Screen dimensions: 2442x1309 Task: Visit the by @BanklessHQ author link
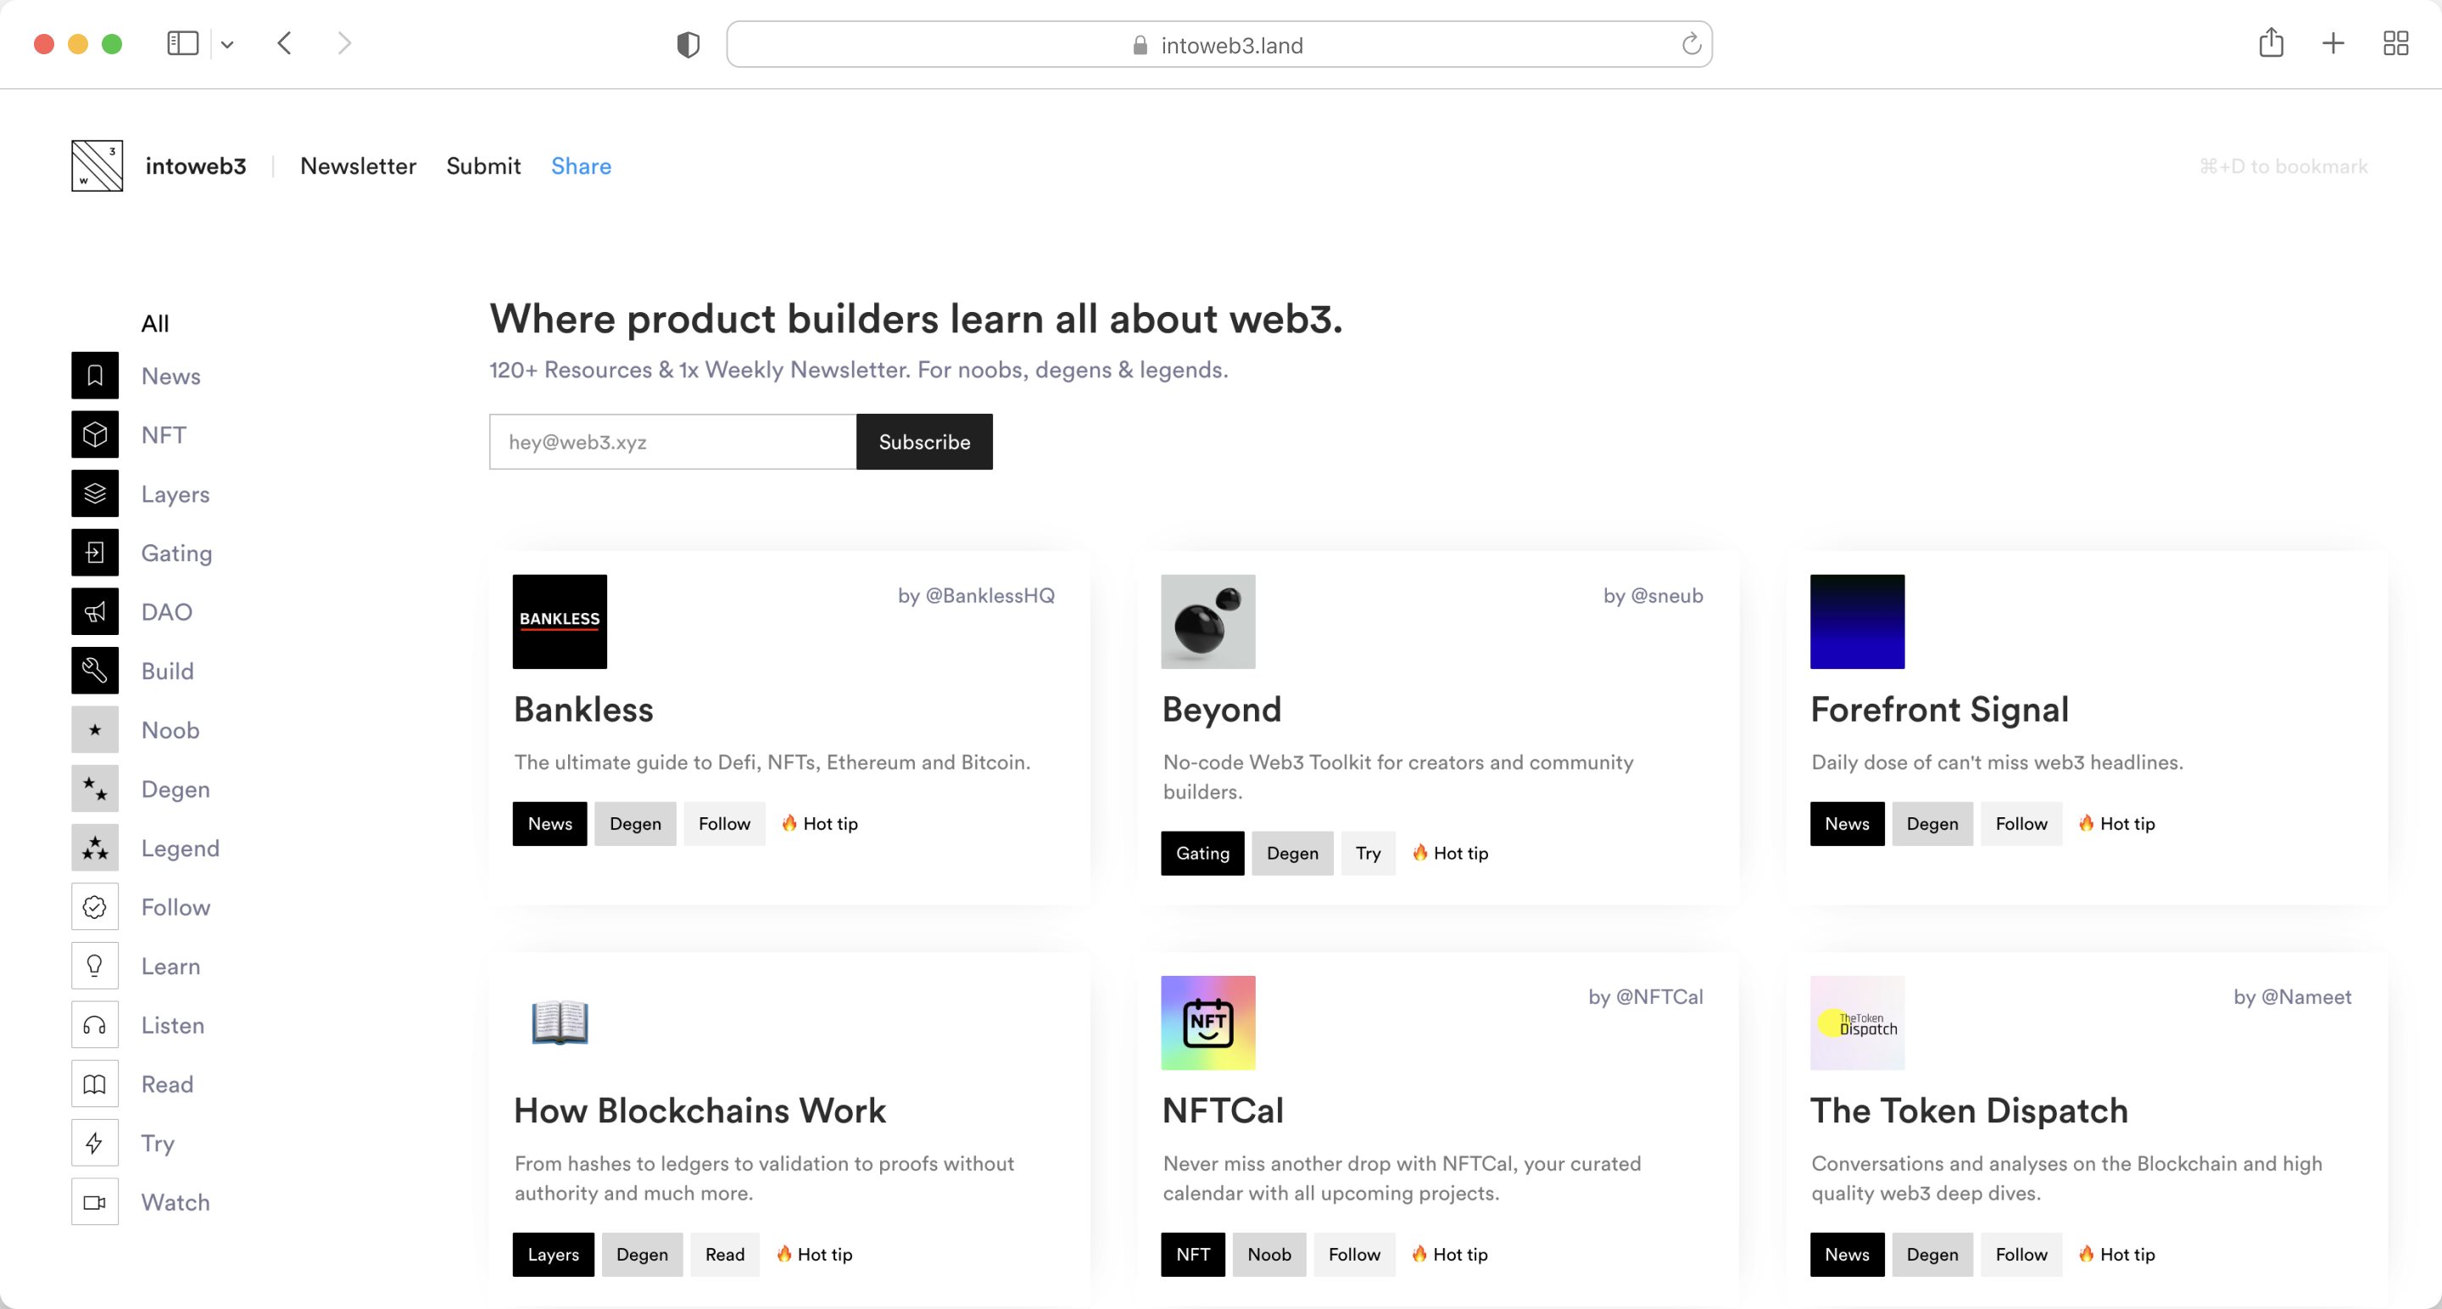tap(977, 595)
